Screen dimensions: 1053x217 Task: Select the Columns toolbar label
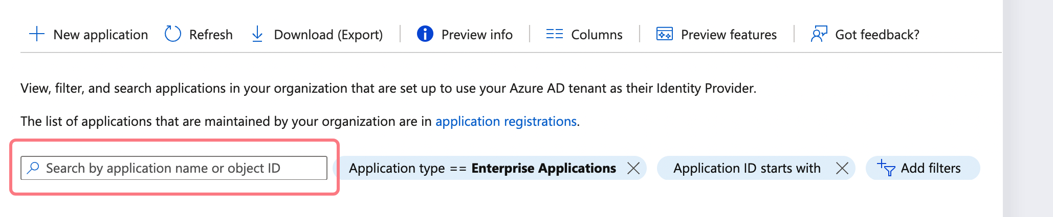597,35
